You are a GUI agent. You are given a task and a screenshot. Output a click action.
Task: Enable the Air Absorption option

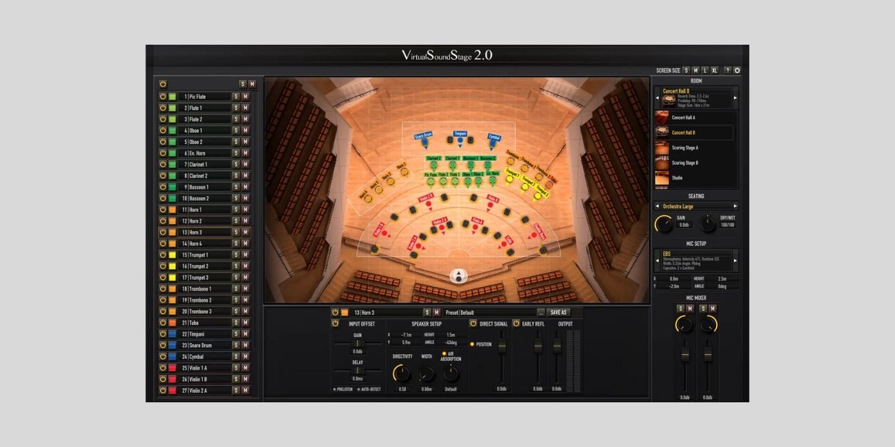[x=444, y=354]
